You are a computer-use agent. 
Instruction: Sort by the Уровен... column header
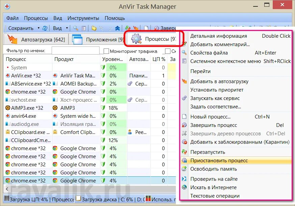click(x=113, y=59)
